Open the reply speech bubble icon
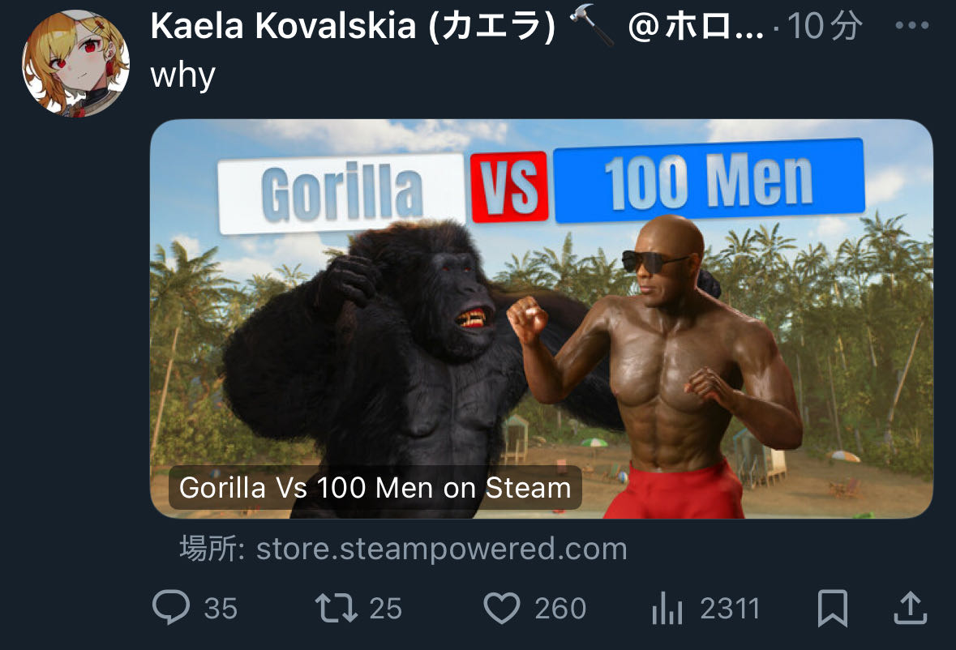This screenshot has height=650, width=956. (171, 607)
